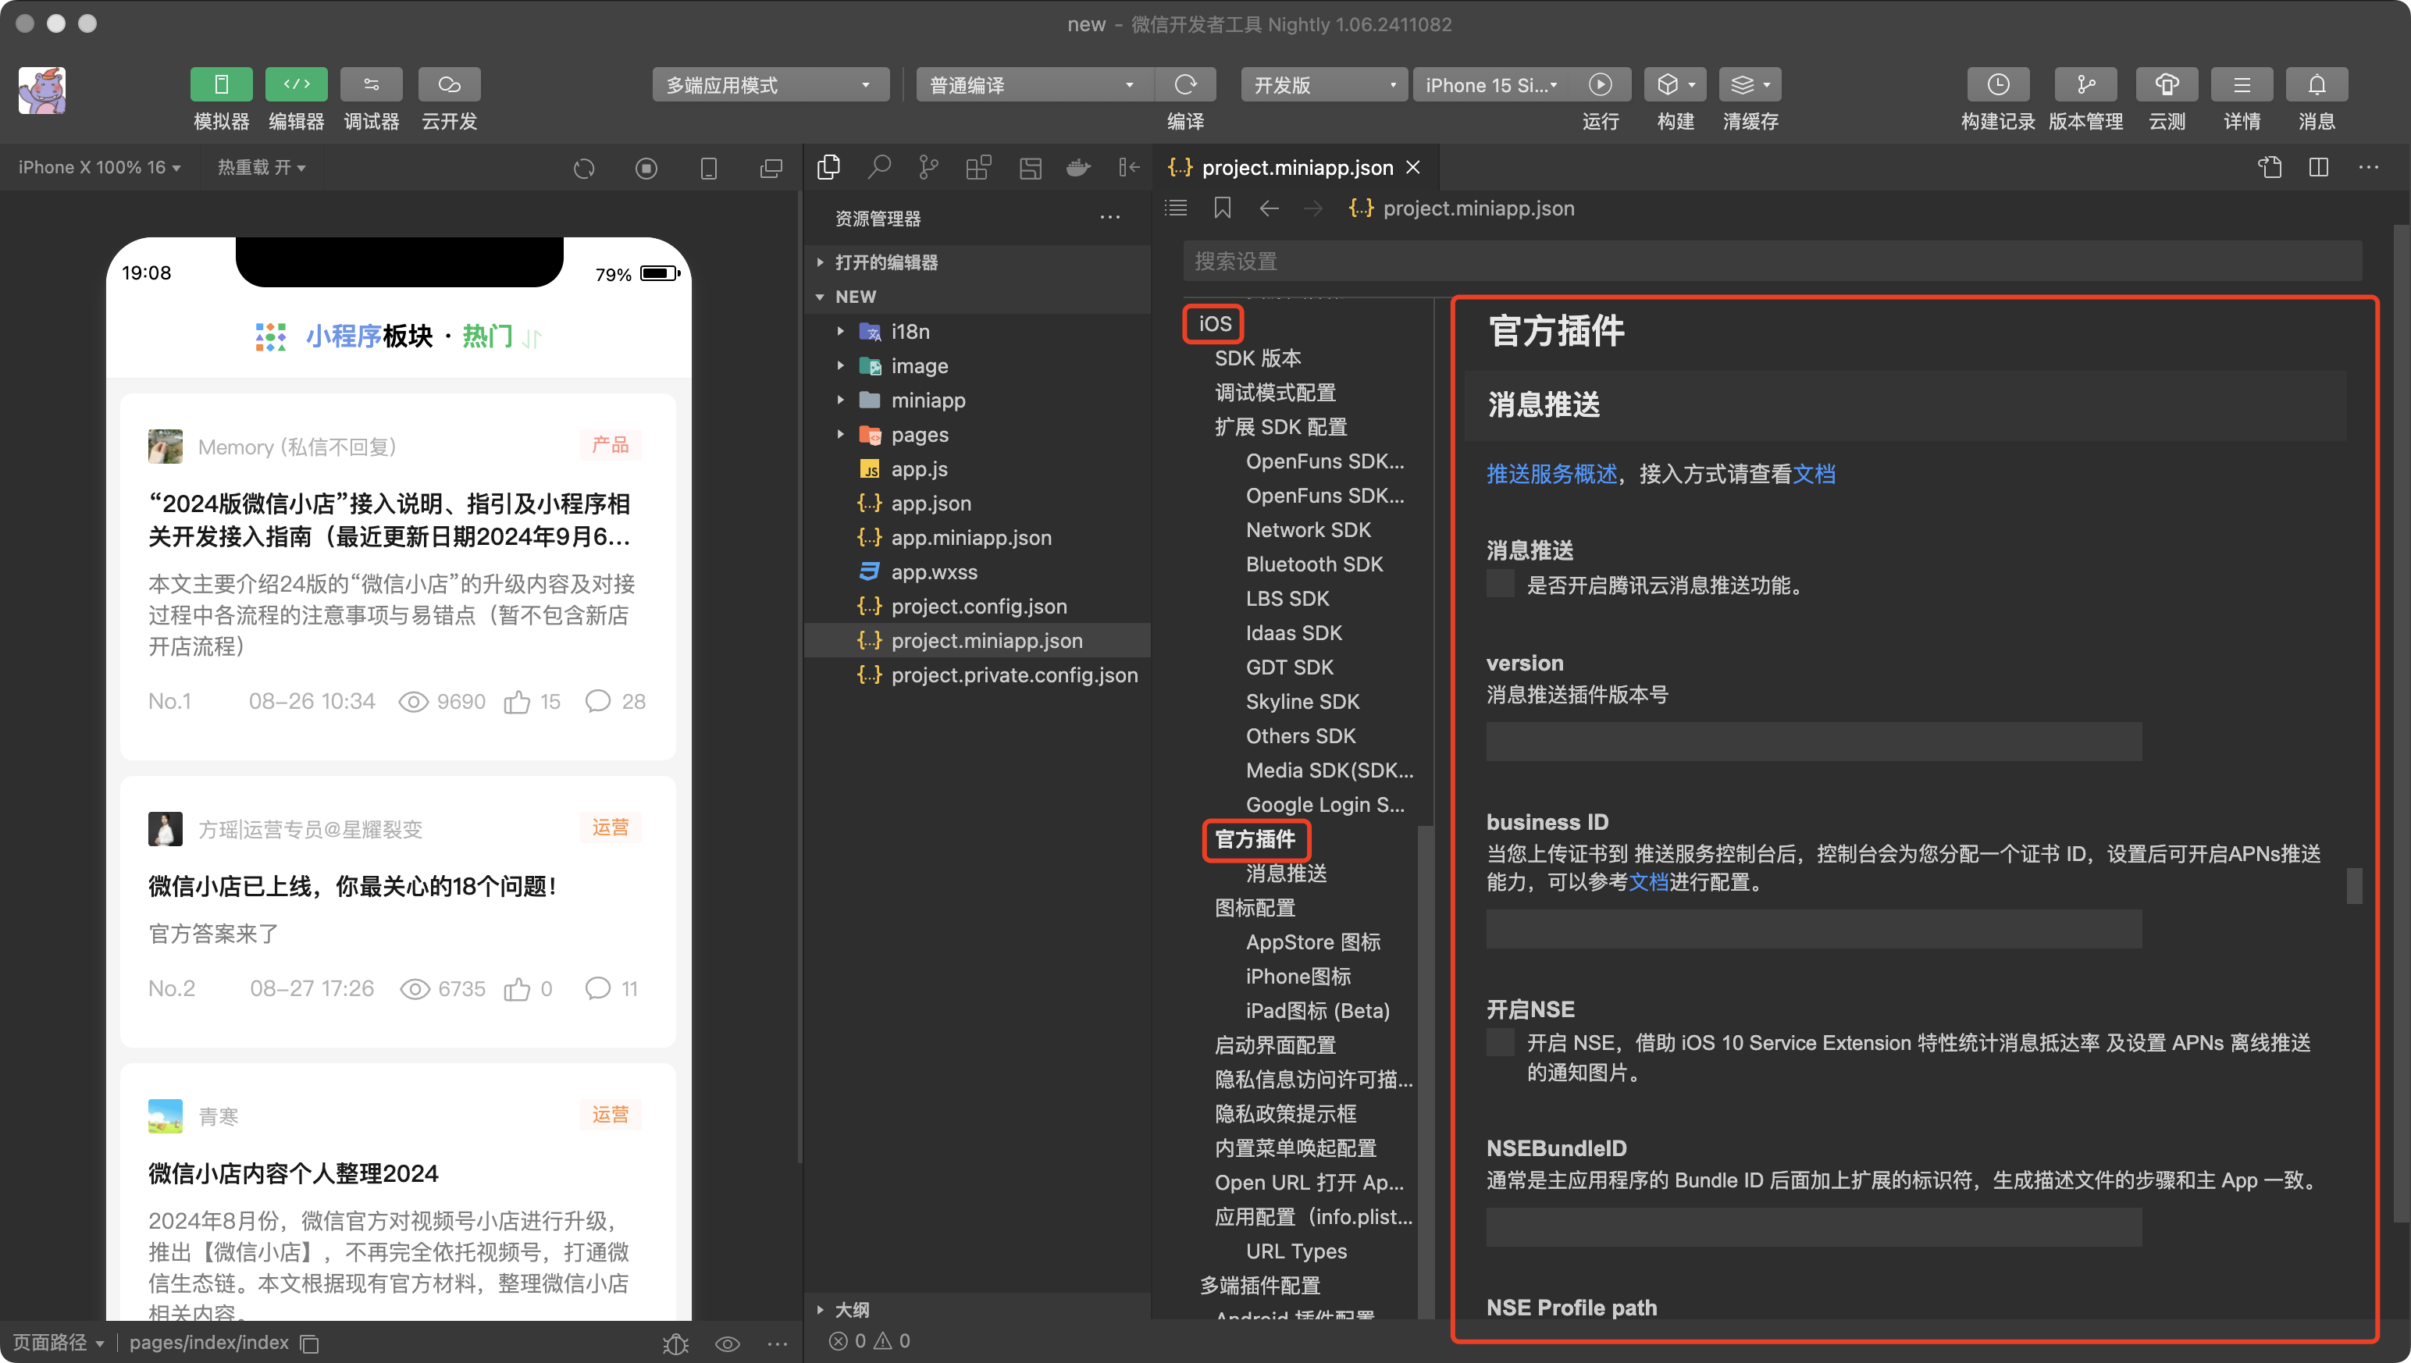This screenshot has height=1363, width=2411.
Task: Click the simulator stop/record icon
Action: [x=646, y=168]
